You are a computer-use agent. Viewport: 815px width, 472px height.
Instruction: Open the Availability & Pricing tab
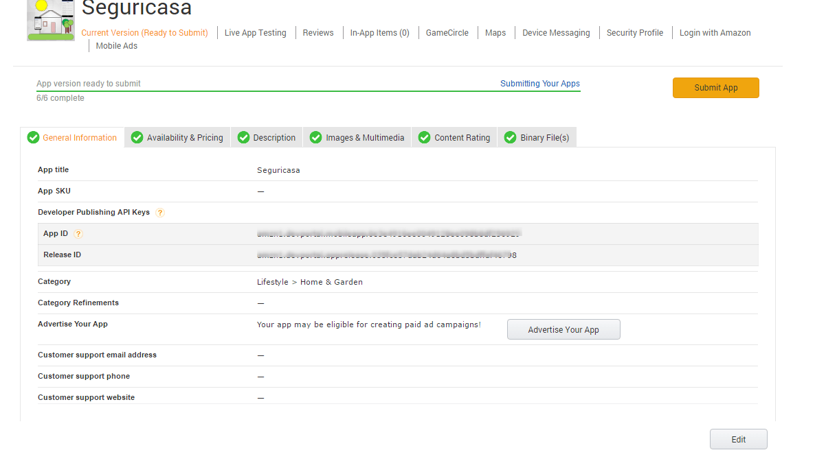tap(185, 138)
